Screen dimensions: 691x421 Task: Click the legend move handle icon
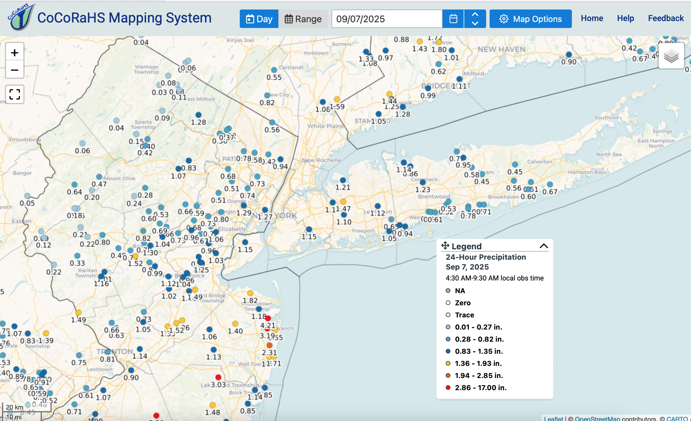pyautogui.click(x=445, y=246)
